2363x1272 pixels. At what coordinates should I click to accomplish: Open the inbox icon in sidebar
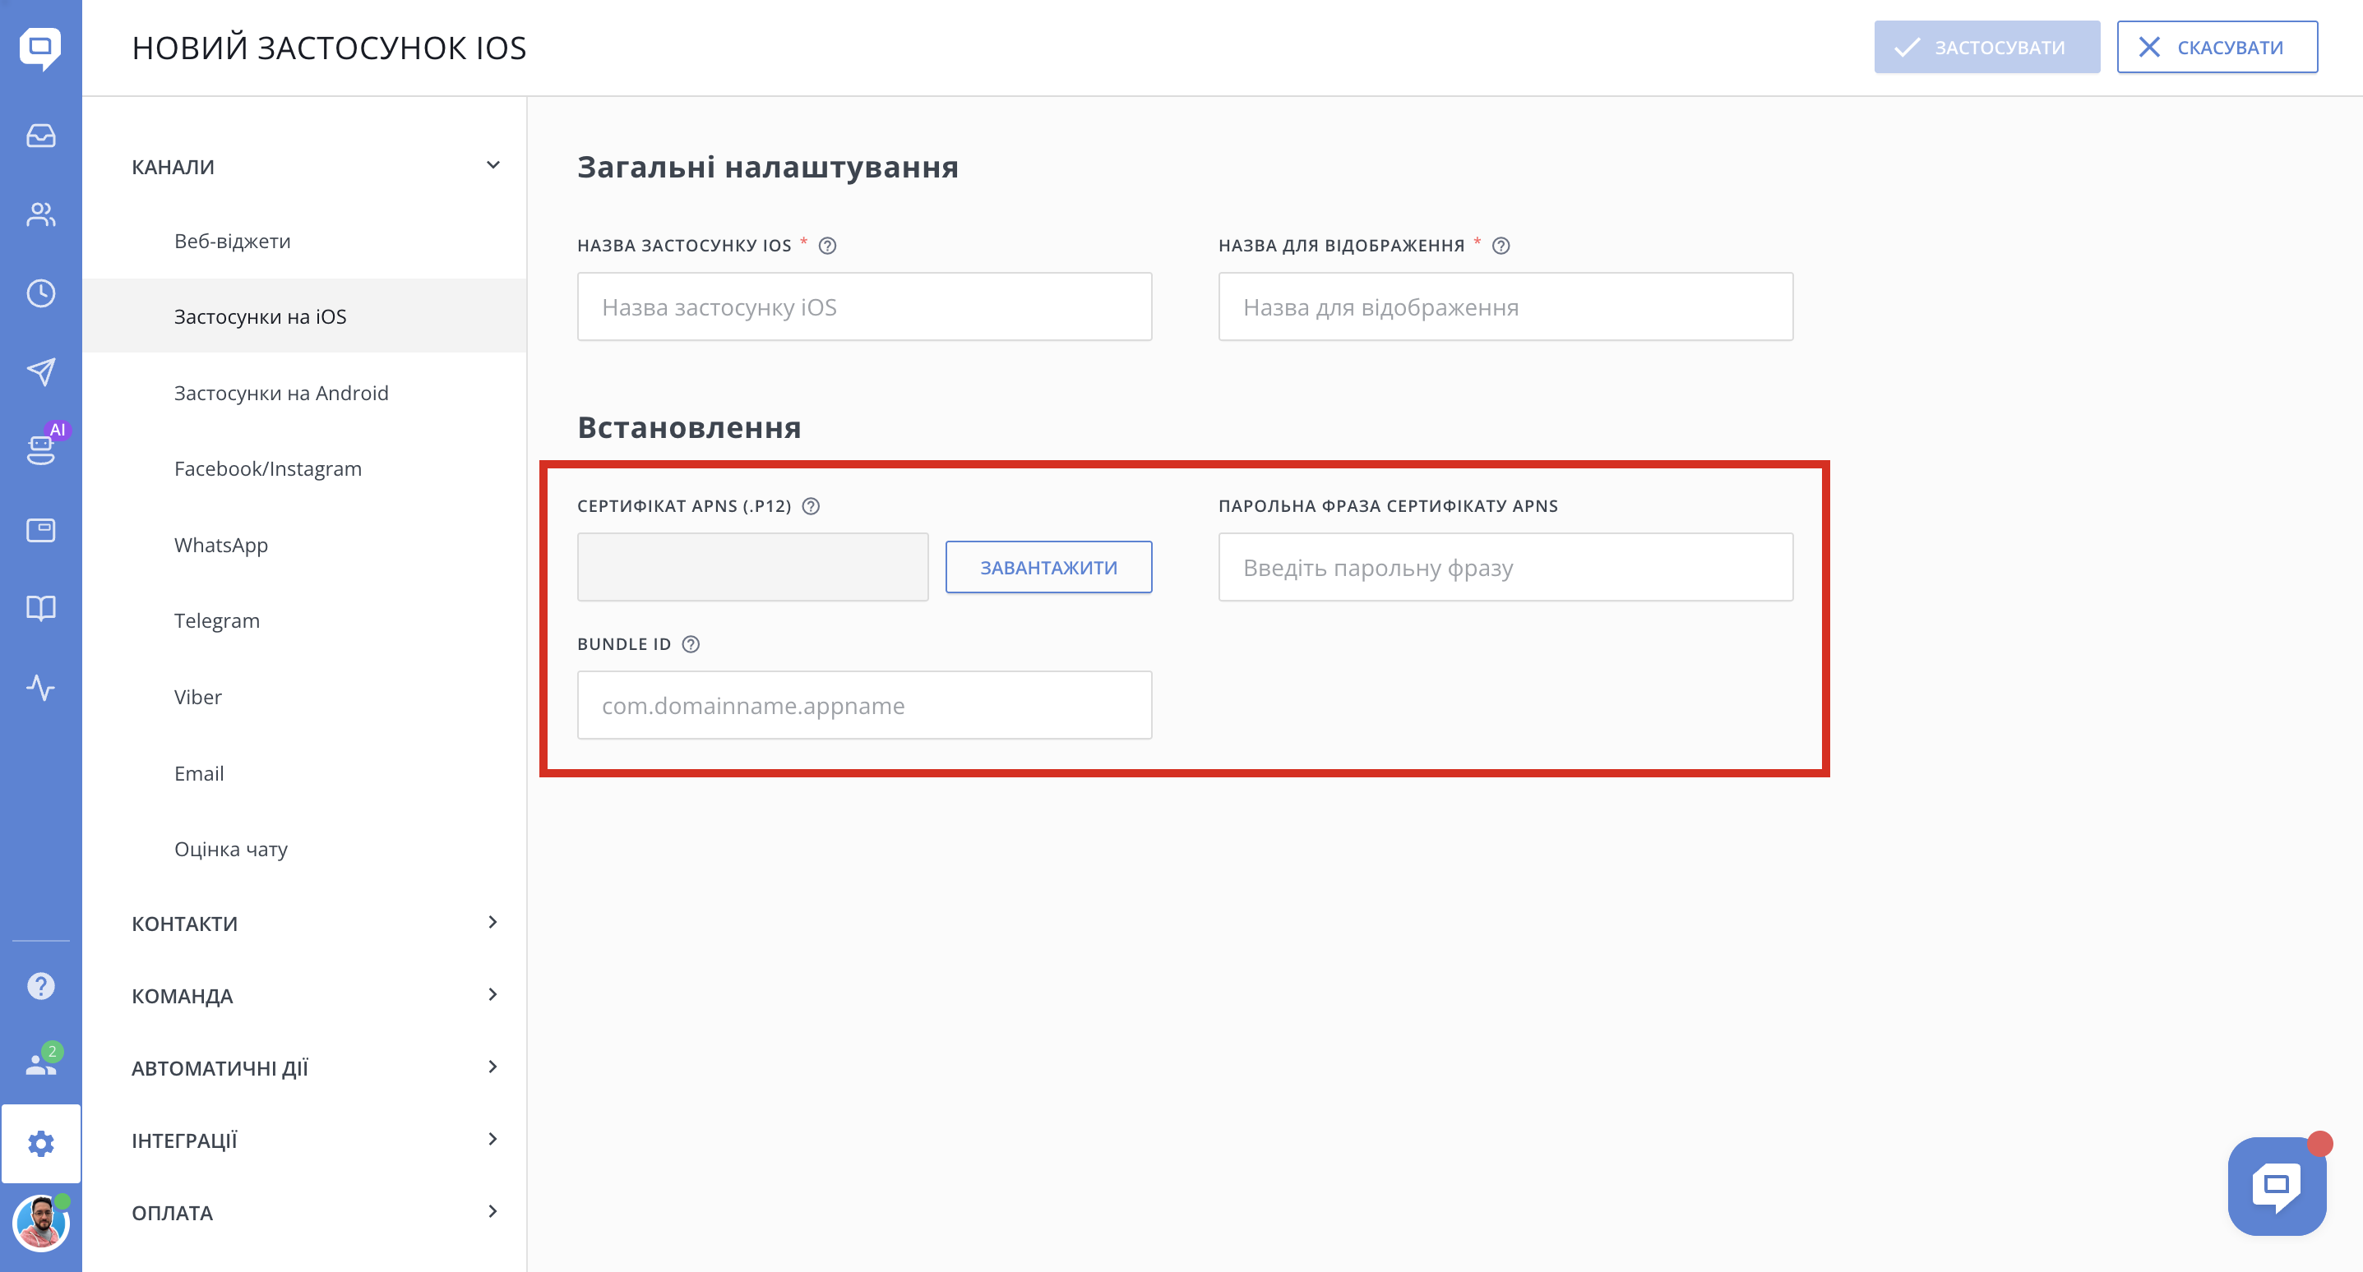pos(40,136)
